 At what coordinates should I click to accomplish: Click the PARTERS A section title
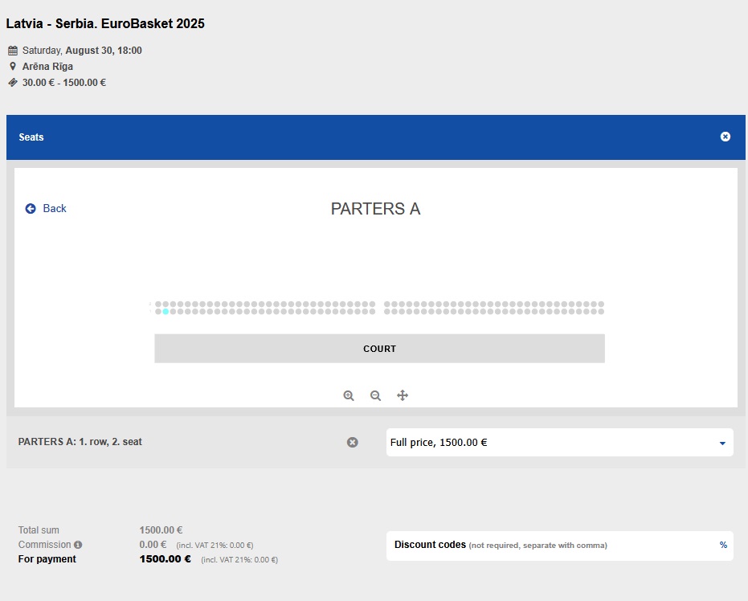(375, 209)
